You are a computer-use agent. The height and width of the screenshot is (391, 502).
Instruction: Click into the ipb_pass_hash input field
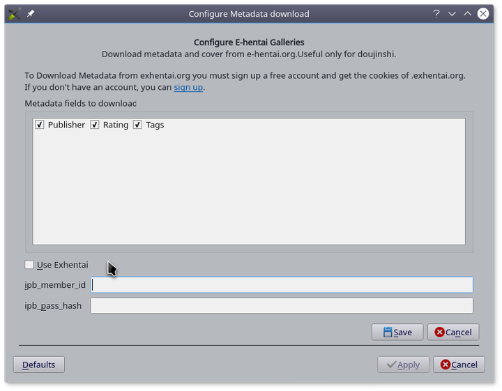[282, 305]
